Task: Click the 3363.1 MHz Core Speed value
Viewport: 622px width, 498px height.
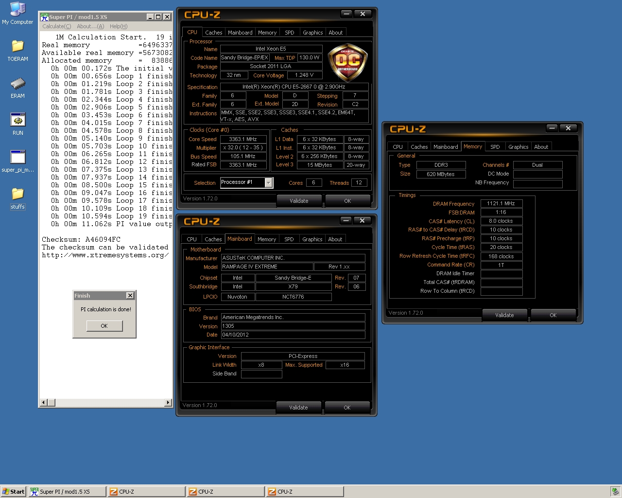Action: pos(243,139)
